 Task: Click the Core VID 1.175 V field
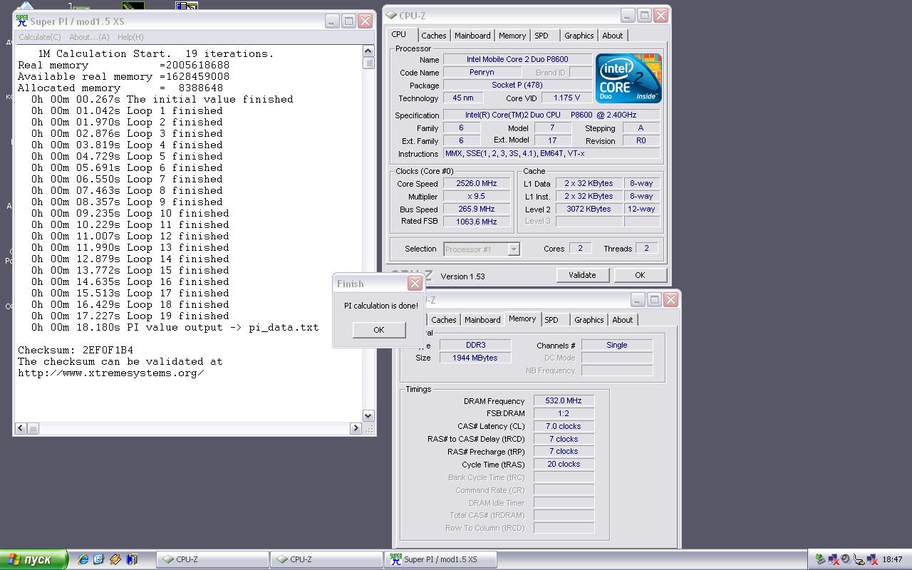pyautogui.click(x=566, y=98)
